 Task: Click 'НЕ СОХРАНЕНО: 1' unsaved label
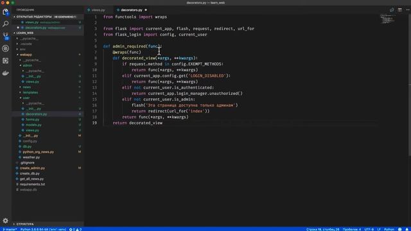[x=65, y=17]
